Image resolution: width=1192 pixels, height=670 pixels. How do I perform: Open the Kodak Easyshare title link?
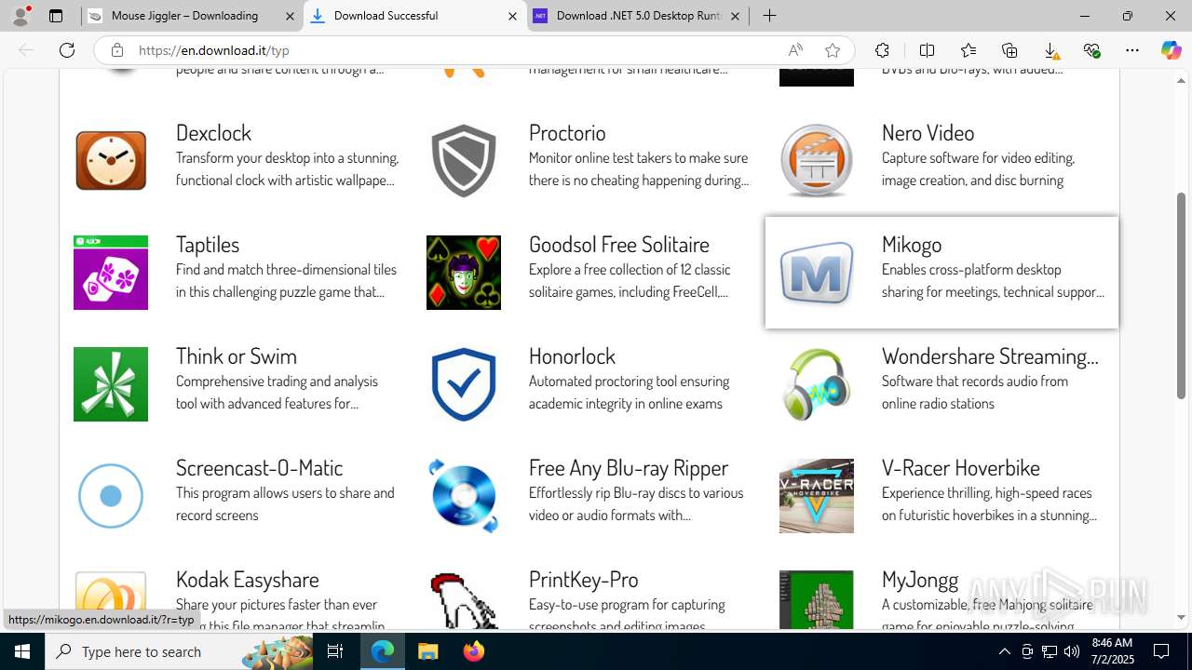247,579
